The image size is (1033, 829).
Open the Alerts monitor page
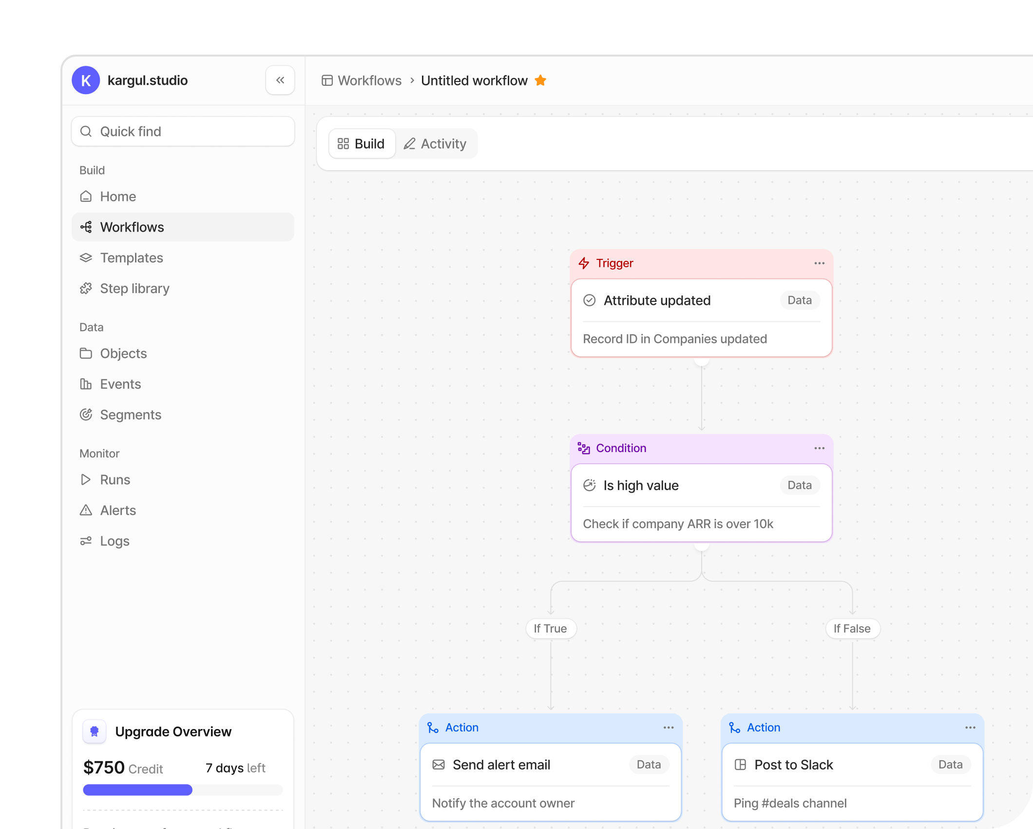pyautogui.click(x=118, y=511)
